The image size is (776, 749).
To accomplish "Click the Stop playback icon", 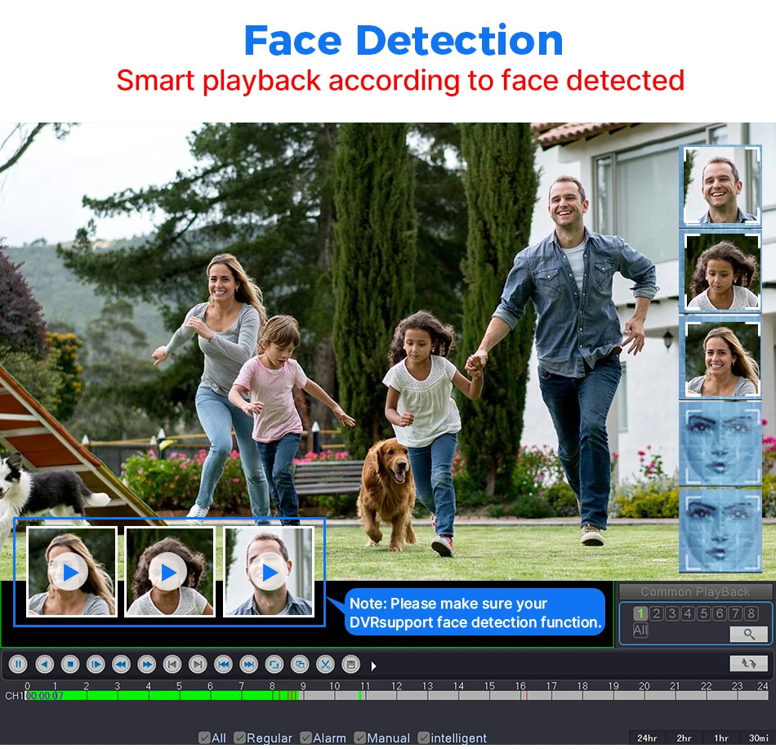I will click(70, 664).
